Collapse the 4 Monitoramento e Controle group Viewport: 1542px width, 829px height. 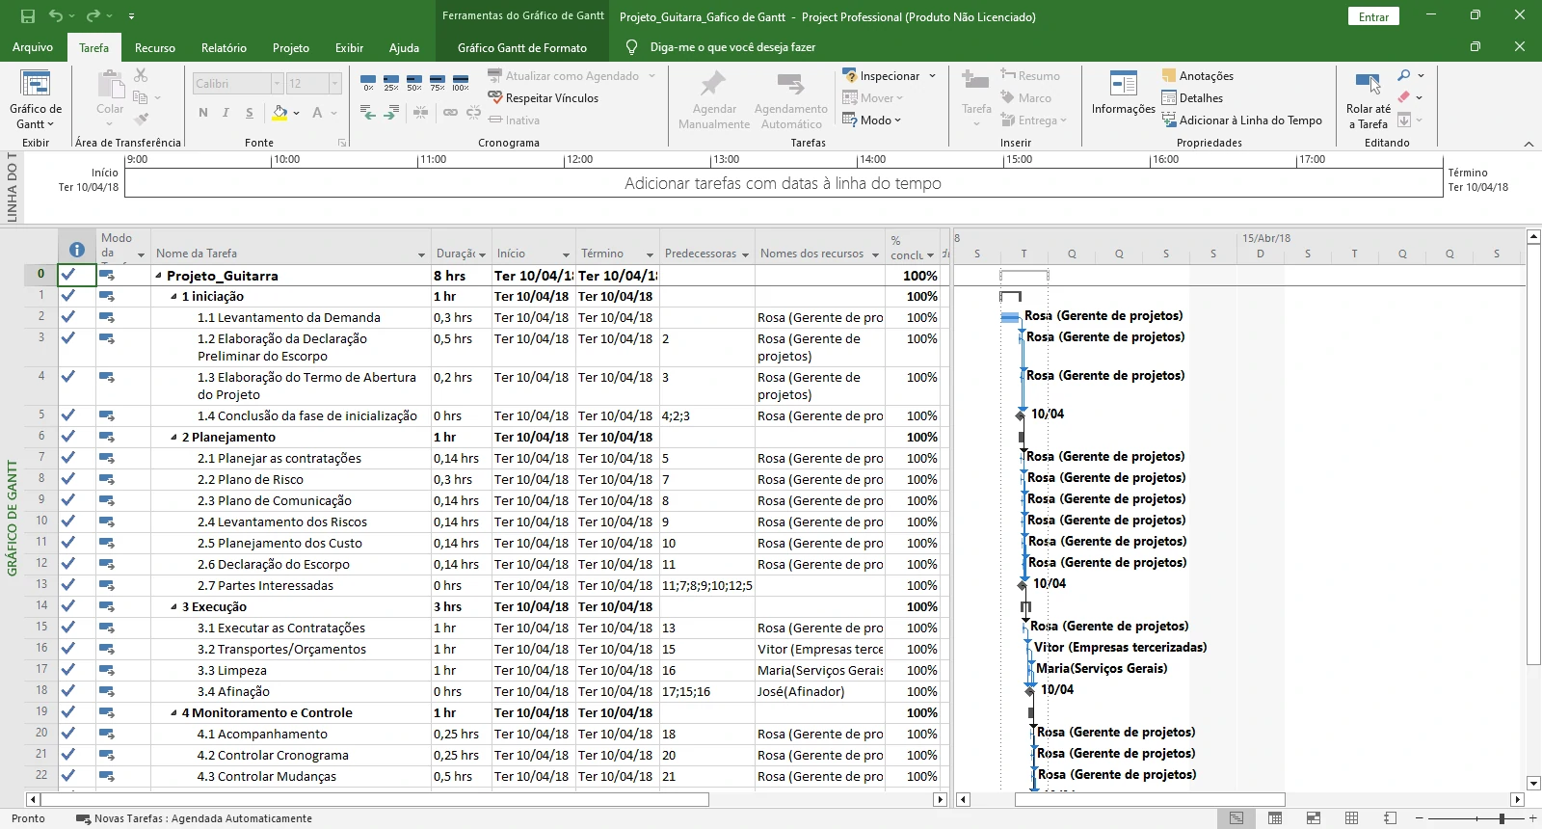(174, 713)
